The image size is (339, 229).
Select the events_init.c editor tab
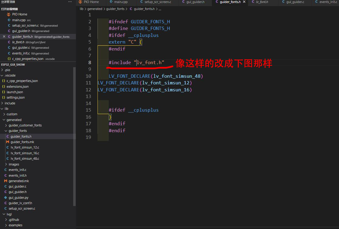[326, 2]
